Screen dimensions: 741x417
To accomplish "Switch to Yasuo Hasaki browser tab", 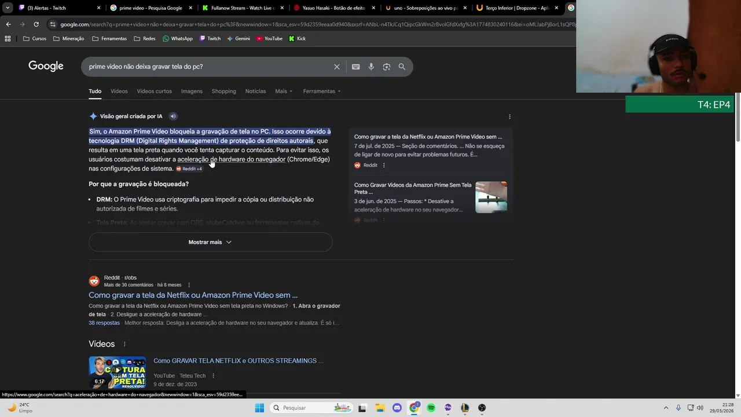I will [x=334, y=8].
